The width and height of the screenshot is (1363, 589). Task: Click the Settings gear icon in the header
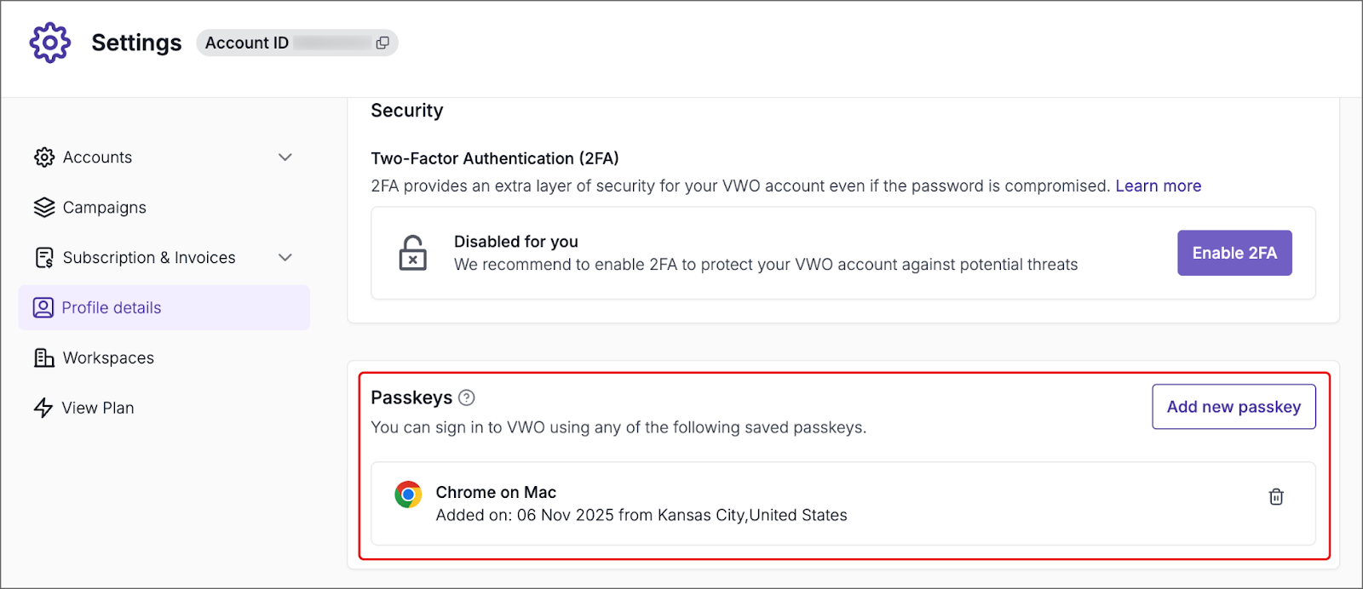[49, 42]
